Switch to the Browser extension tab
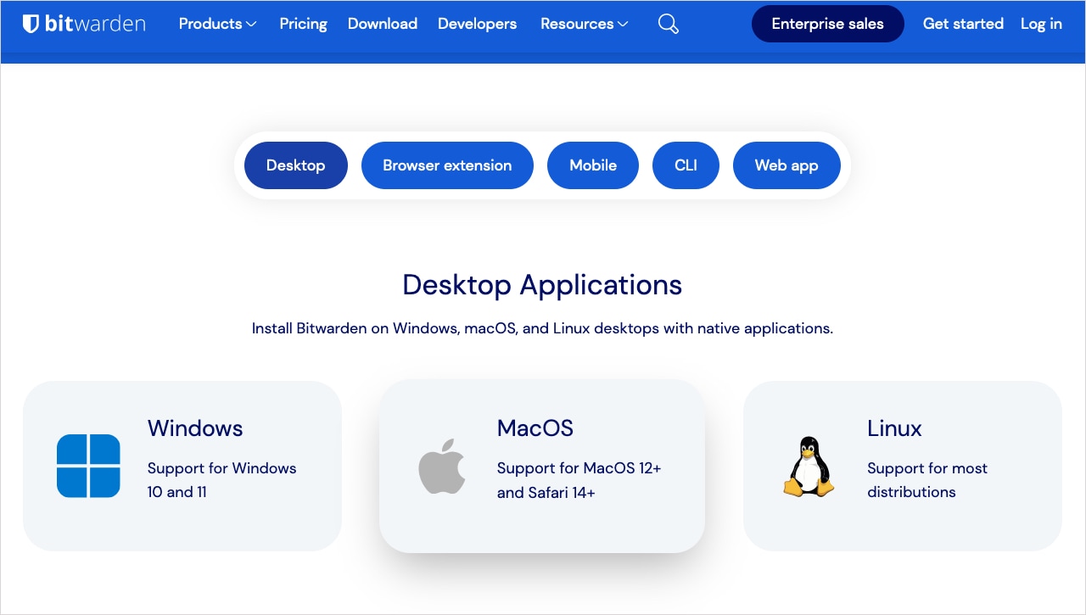Viewport: 1086px width, 615px height. pos(447,165)
